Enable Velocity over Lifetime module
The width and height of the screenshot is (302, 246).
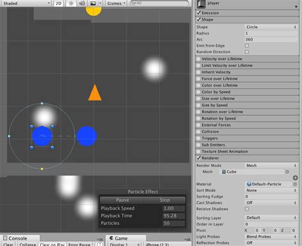click(x=199, y=59)
